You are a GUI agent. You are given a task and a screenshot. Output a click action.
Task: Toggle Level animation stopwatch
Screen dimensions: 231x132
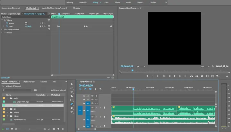point(7,26)
